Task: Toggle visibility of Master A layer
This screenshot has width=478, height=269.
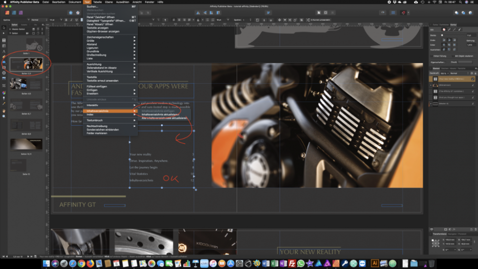Action: pyautogui.click(x=473, y=103)
